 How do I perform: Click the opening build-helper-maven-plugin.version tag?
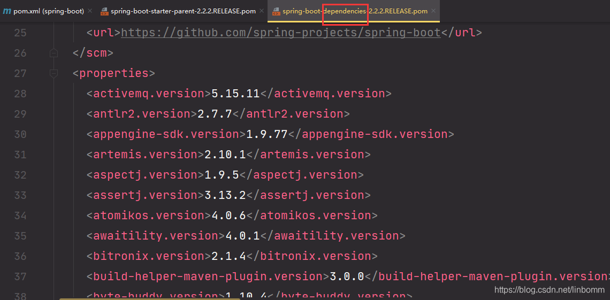(208, 276)
